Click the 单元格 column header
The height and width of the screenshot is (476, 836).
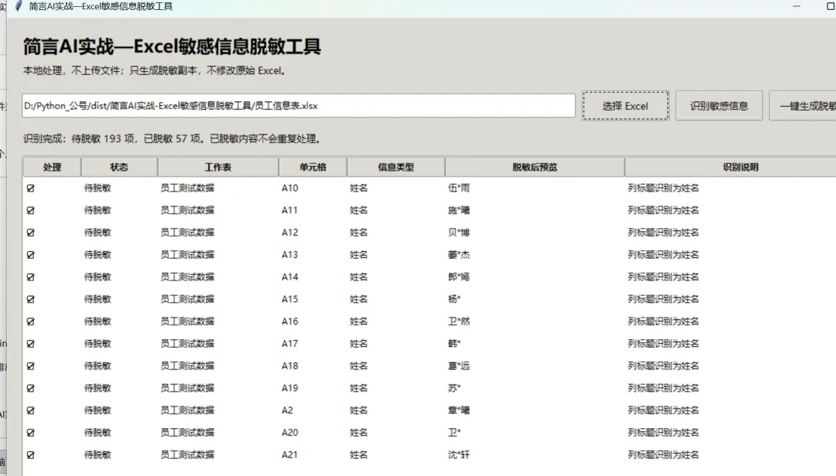pyautogui.click(x=313, y=167)
